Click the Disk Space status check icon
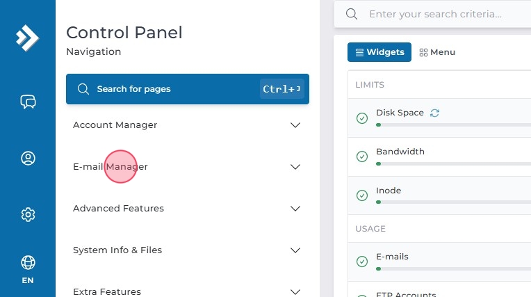Screen dimensions: 531x297 [362, 118]
